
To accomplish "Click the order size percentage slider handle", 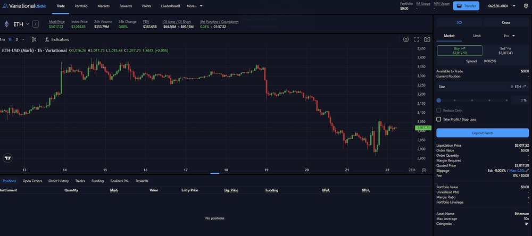I will coord(439,100).
